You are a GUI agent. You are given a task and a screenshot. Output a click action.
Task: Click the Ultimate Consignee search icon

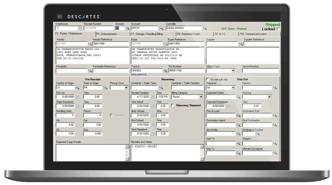point(274,153)
